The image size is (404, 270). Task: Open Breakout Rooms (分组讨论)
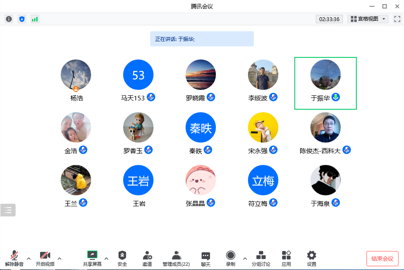261,258
